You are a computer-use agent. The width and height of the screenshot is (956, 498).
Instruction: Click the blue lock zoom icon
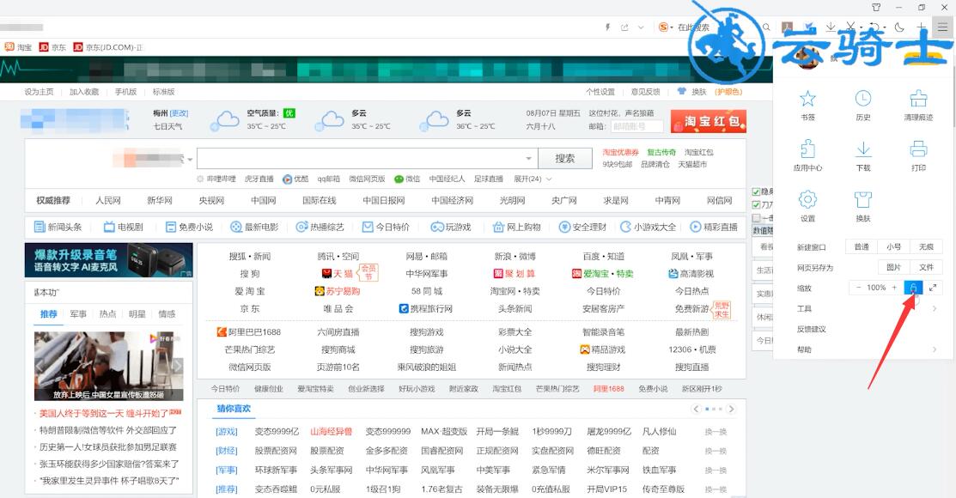[x=913, y=287]
